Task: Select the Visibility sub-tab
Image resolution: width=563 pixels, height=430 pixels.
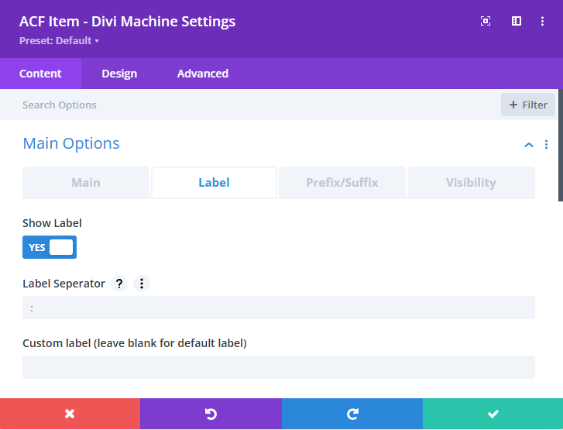Action: pos(470,183)
